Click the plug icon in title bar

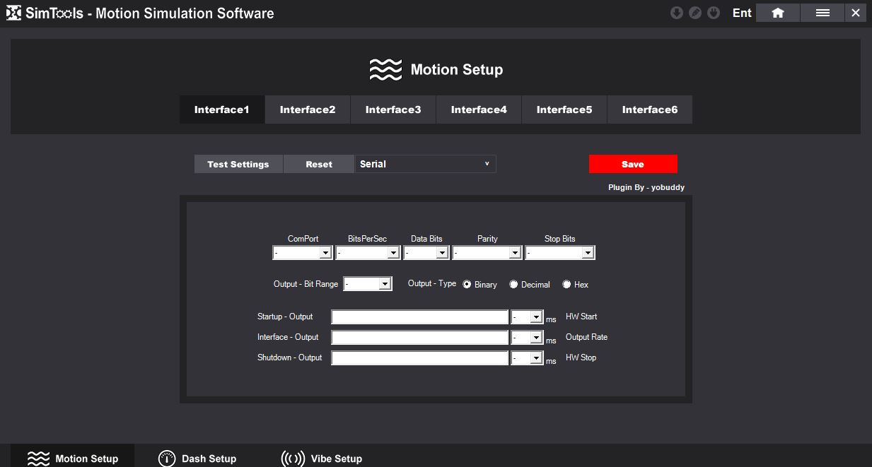(x=714, y=13)
